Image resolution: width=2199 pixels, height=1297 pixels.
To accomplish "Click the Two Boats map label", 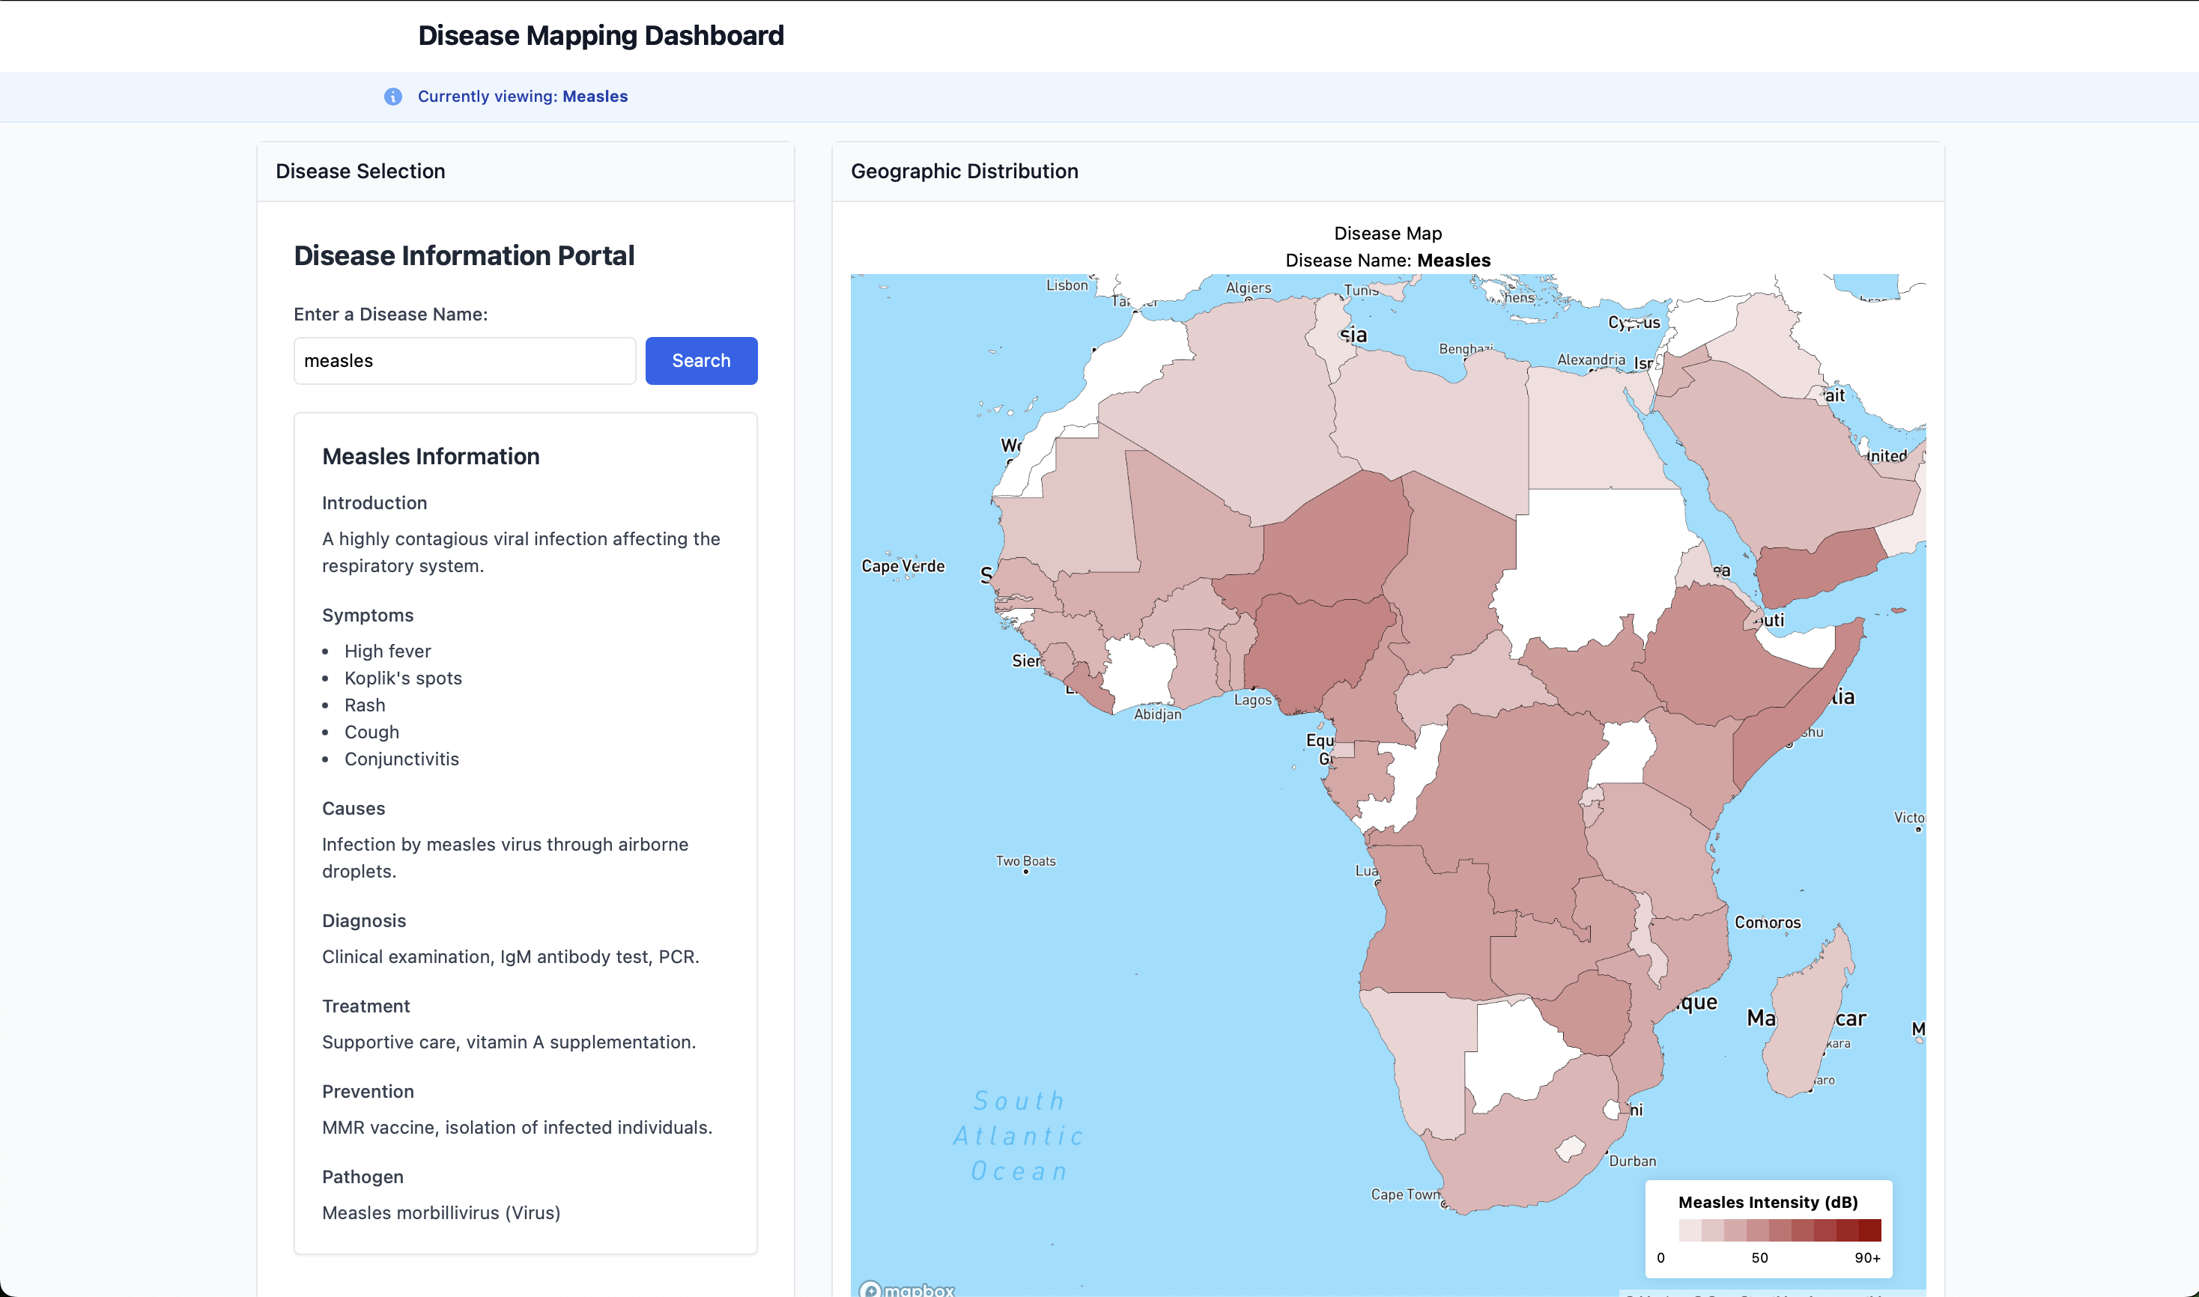I will [x=1025, y=861].
